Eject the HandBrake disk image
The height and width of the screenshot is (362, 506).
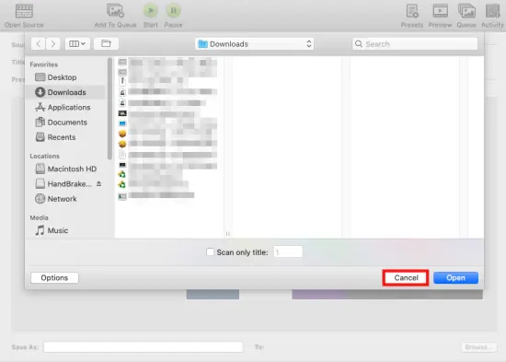point(98,183)
